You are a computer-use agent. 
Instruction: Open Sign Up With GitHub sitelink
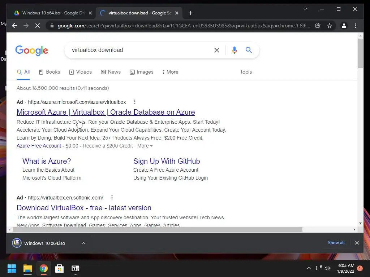pyautogui.click(x=167, y=161)
